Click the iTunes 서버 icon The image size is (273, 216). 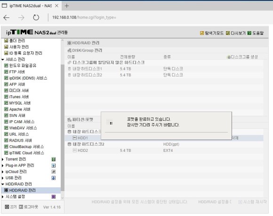(x=6, y=97)
